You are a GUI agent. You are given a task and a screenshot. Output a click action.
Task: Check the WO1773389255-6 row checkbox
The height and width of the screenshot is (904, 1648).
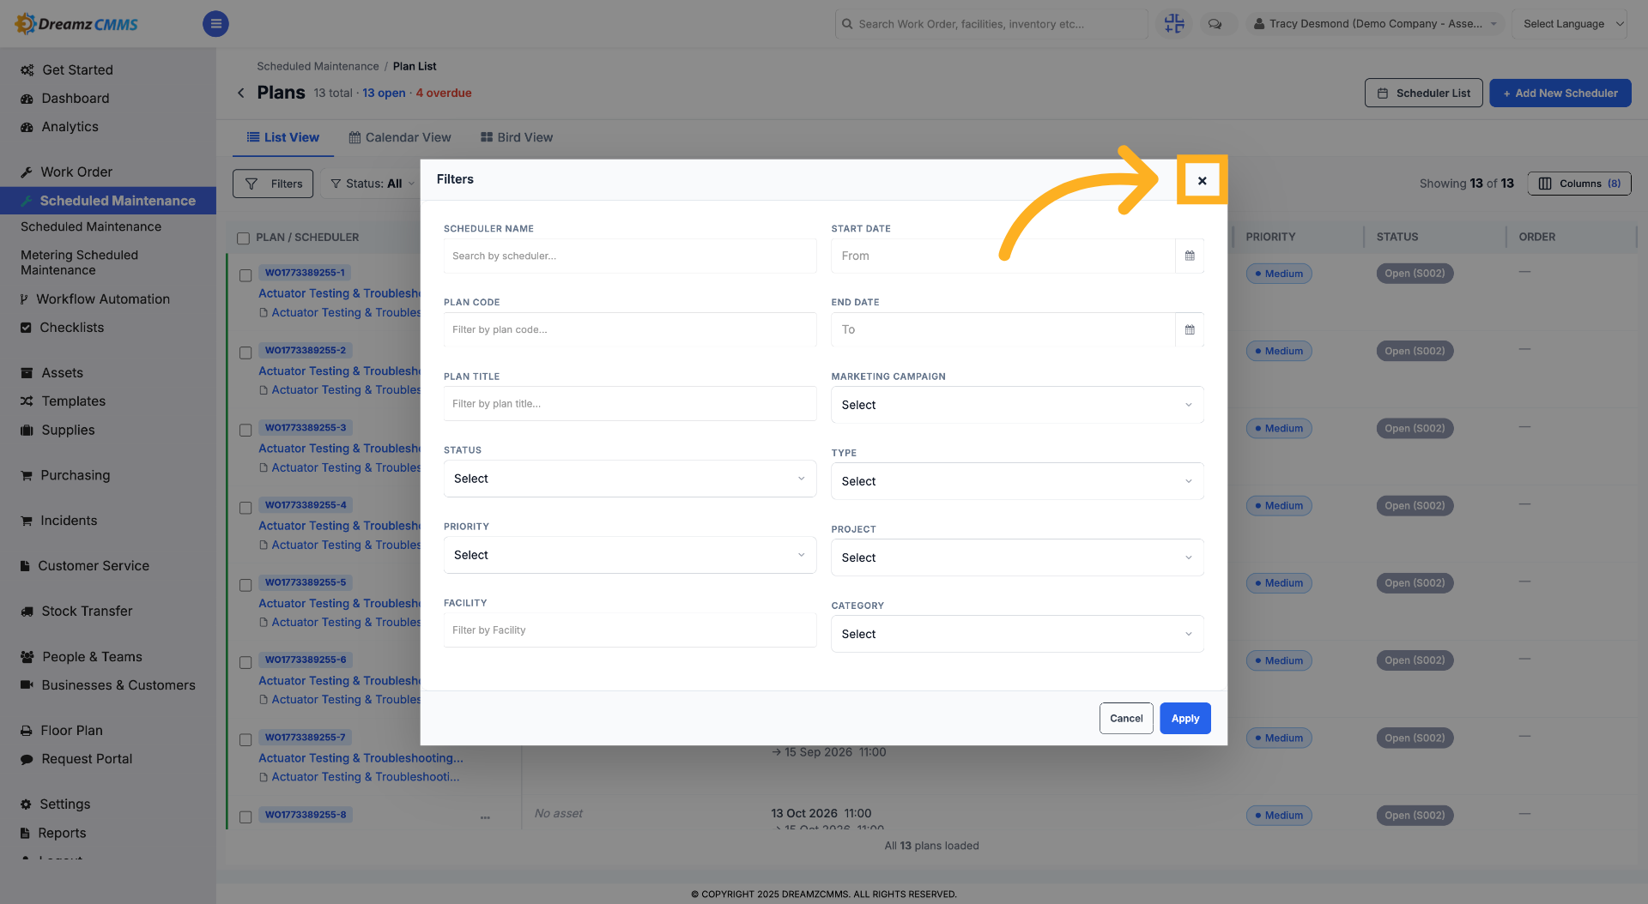pos(245,662)
